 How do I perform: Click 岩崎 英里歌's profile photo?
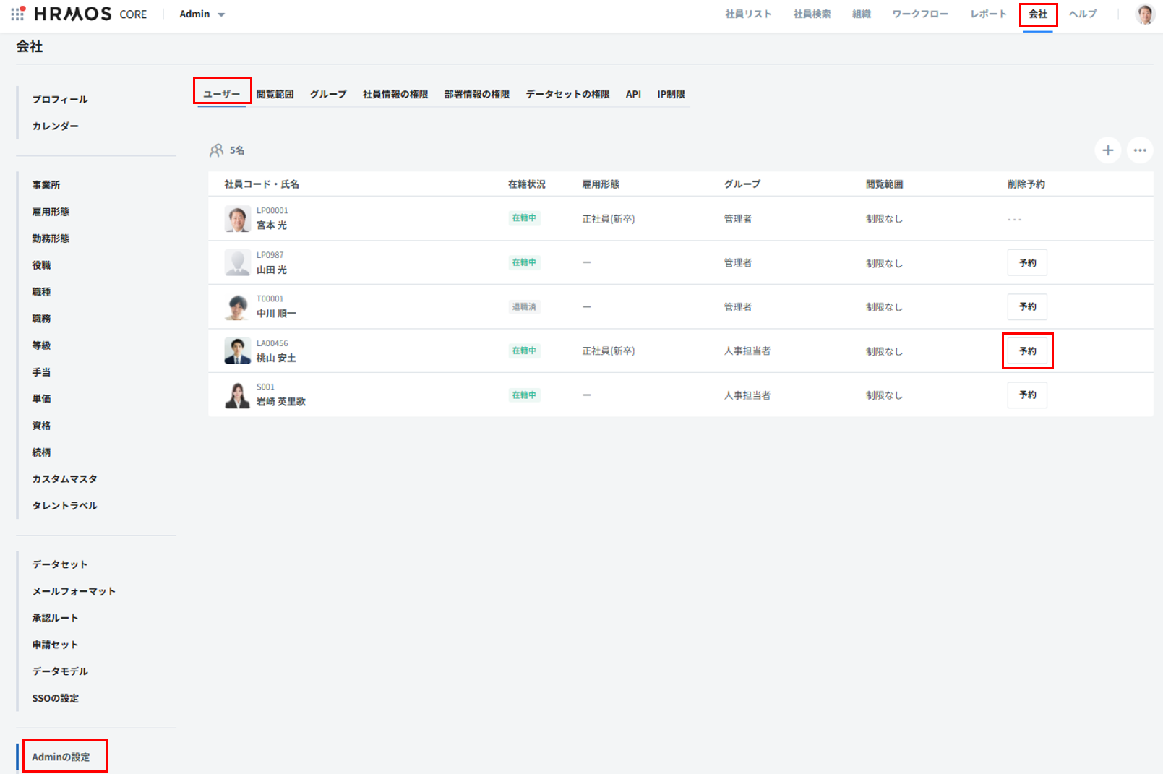pyautogui.click(x=237, y=395)
